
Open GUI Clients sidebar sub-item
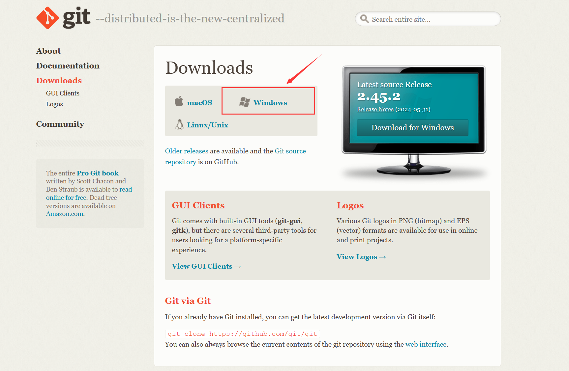(x=63, y=93)
